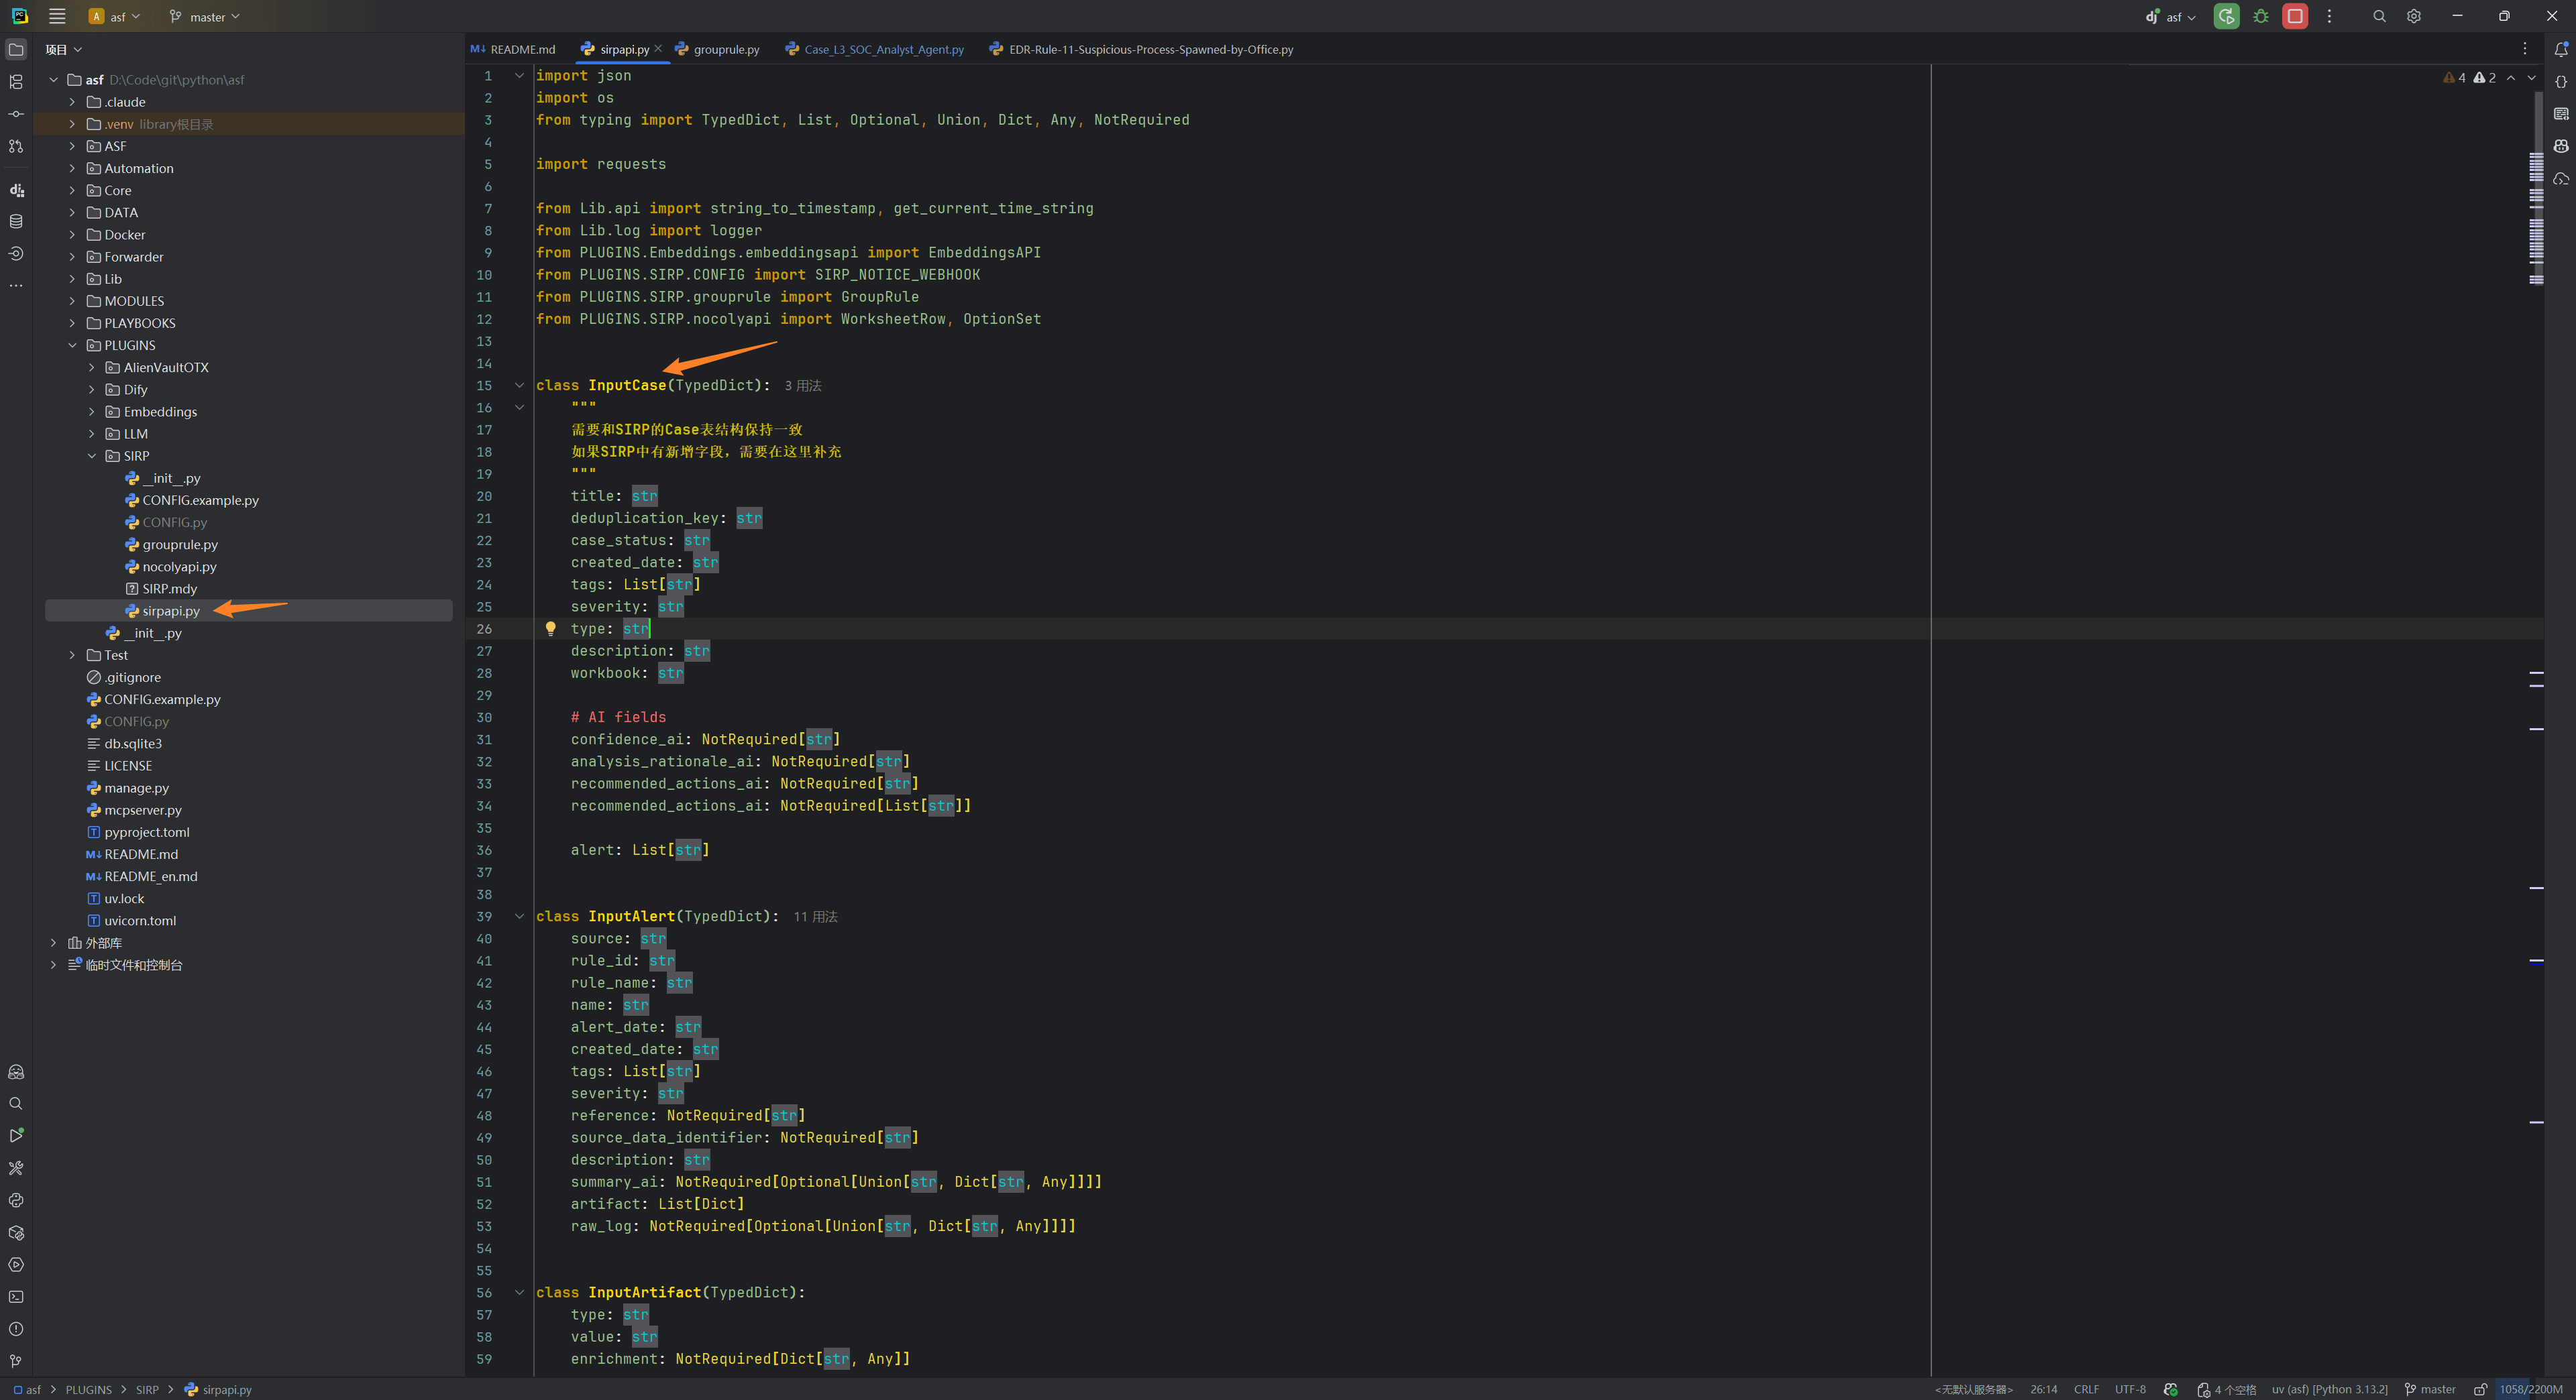Open the Notifications bell icon
The height and width of the screenshot is (1400, 2576).
[x=2561, y=49]
